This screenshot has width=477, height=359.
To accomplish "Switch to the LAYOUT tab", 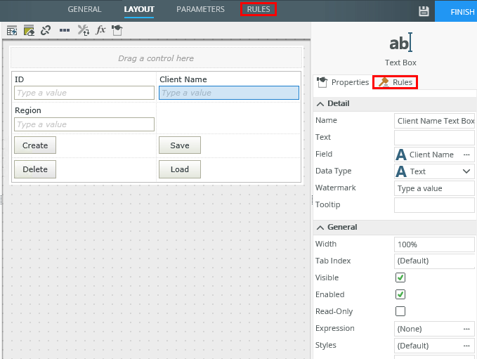I will 139,9.
